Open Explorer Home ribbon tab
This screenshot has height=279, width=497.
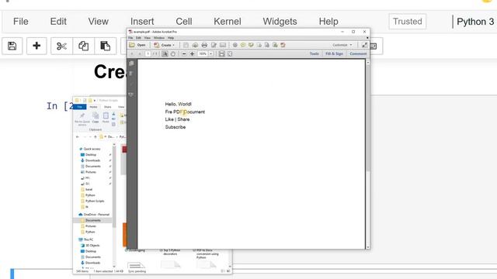(x=93, y=107)
